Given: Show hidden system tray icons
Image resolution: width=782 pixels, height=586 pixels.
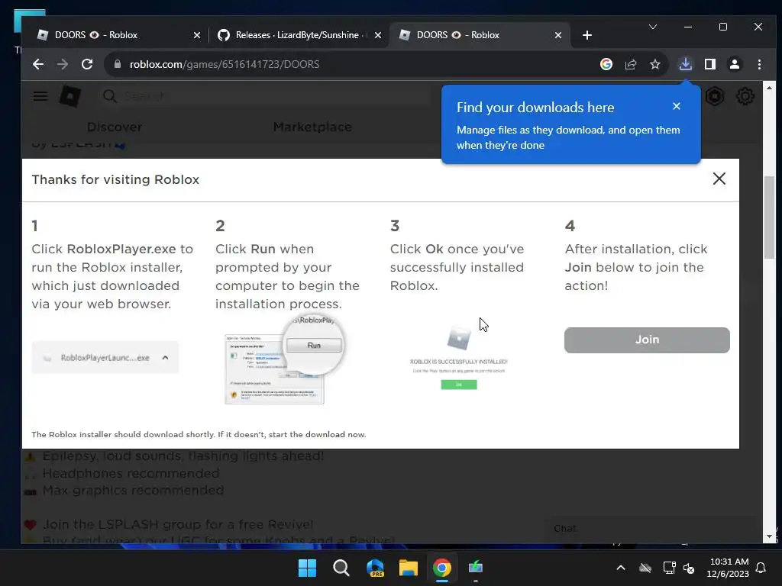Looking at the screenshot, I should [x=621, y=568].
